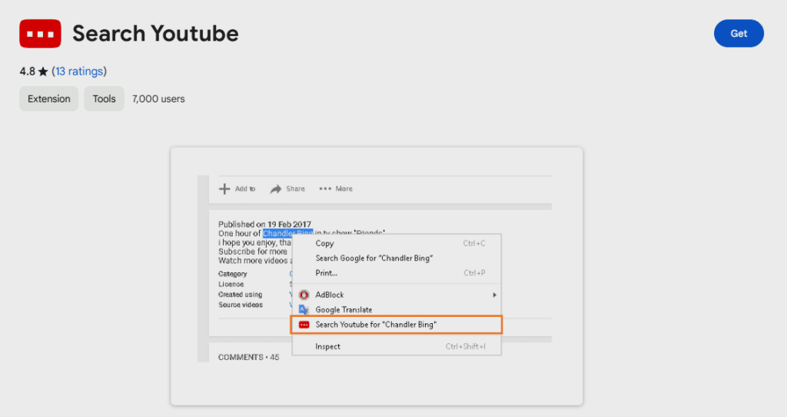Click the Share arrow icon
The image size is (787, 417).
point(275,188)
